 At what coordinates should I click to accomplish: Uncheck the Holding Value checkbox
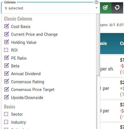(x=6, y=42)
